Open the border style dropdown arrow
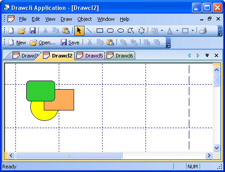Viewport: 225px width, 172px height. pyautogui.click(x=192, y=31)
